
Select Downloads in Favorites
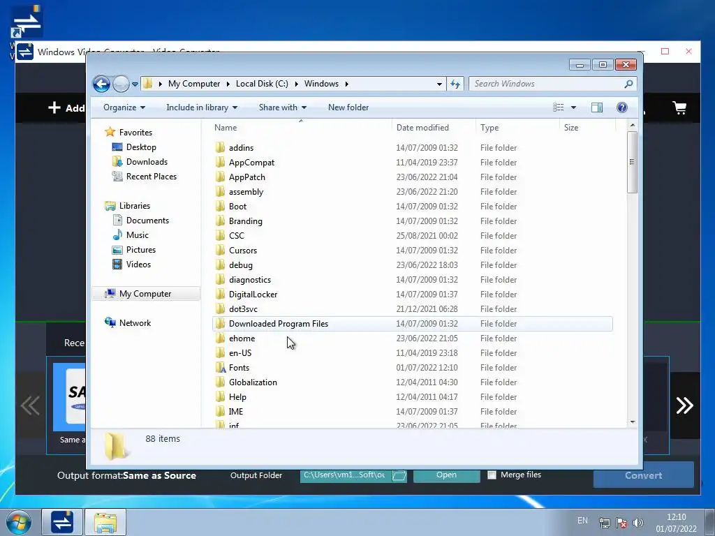click(x=147, y=162)
